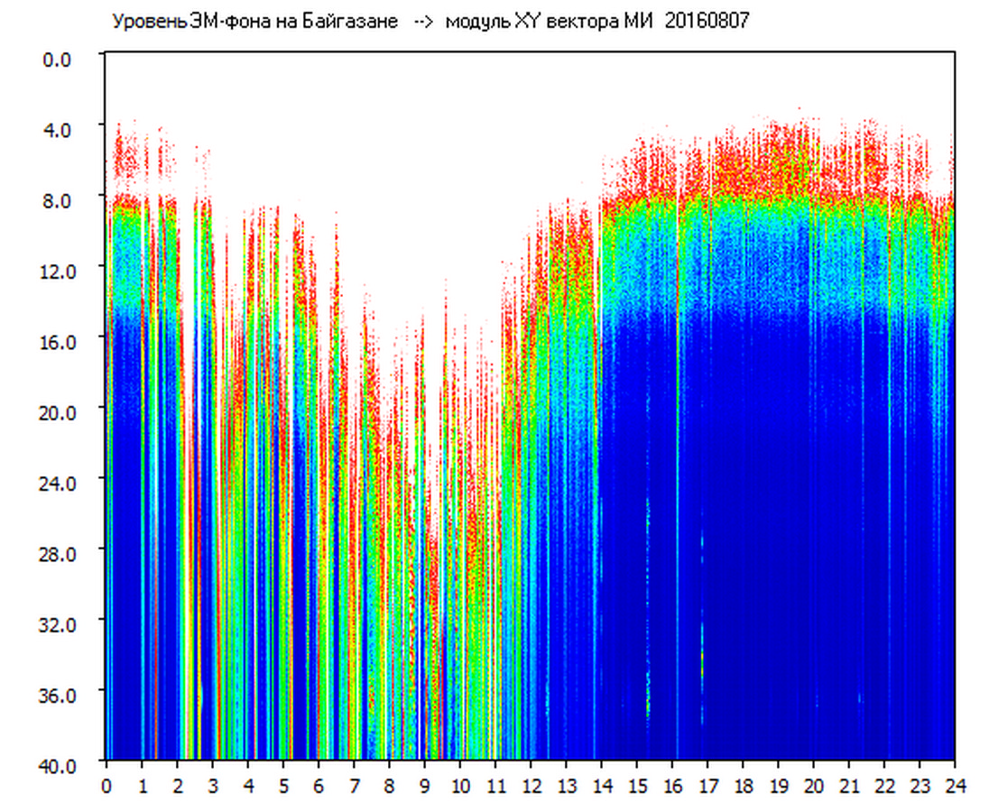Viewport: 989px width, 812px height.
Task: Click hour 24 at the axis end
Action: (955, 785)
